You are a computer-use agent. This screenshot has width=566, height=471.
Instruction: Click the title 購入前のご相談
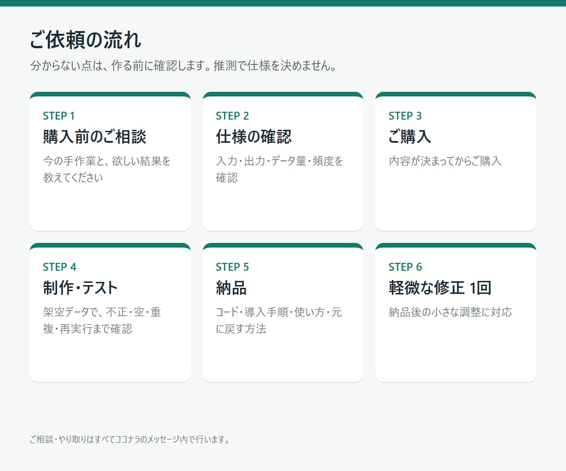tap(95, 137)
